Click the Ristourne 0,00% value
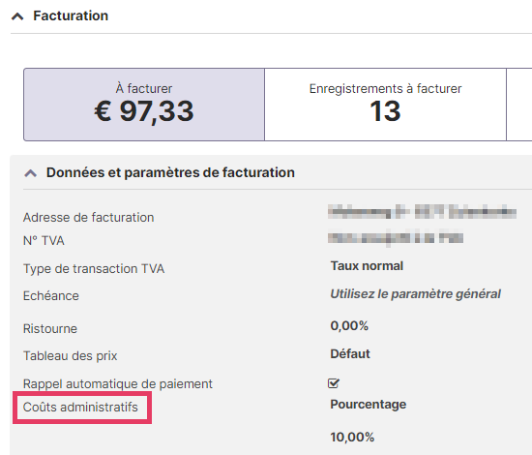This screenshot has height=455, width=532. click(349, 325)
